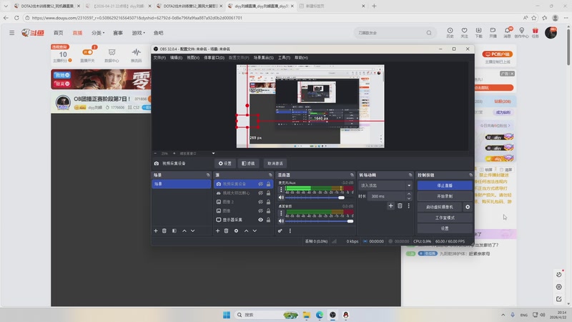The width and height of the screenshot is (572, 322).
Task: Open transition properties three-dot menu
Action: (408, 206)
